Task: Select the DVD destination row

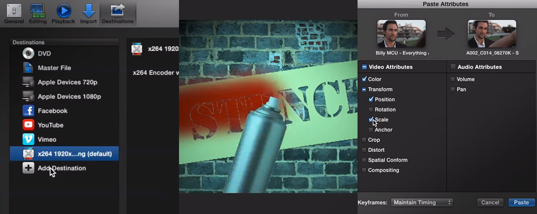Action: [64, 54]
